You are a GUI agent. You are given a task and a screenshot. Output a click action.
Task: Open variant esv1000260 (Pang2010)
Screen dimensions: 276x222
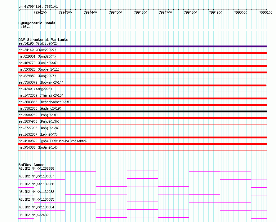(38, 115)
